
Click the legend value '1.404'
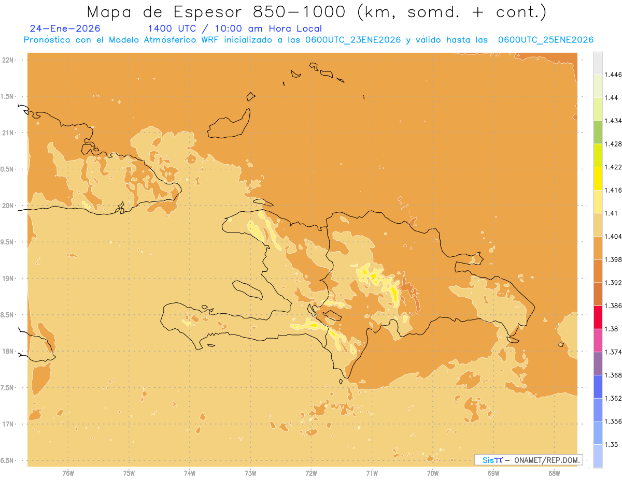[613, 236]
